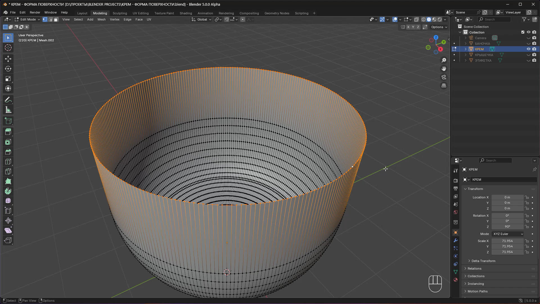Viewport: 540px width, 304px height.
Task: Expand БАНОЧКА object in outliner
Action: tap(466, 43)
